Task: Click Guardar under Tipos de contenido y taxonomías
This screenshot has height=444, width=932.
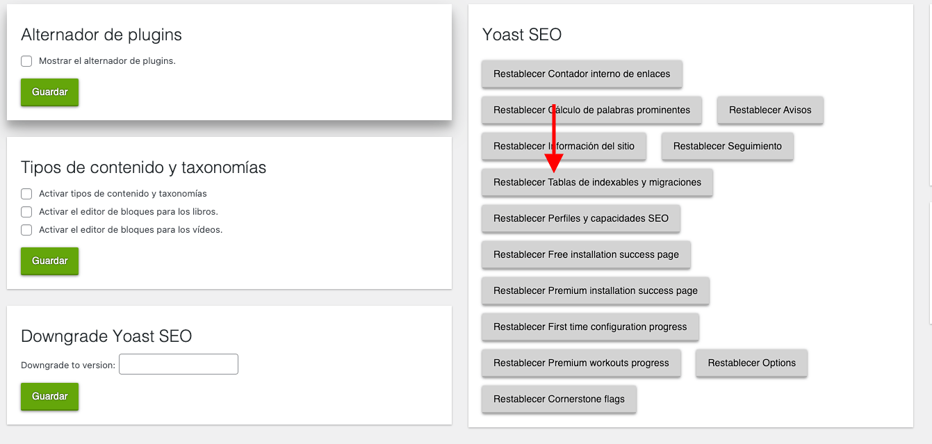Action: (49, 261)
